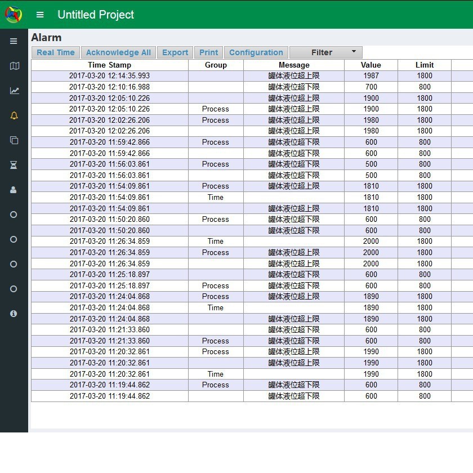Print the alarm table
Viewport: 473px width, 473px height.
click(208, 52)
